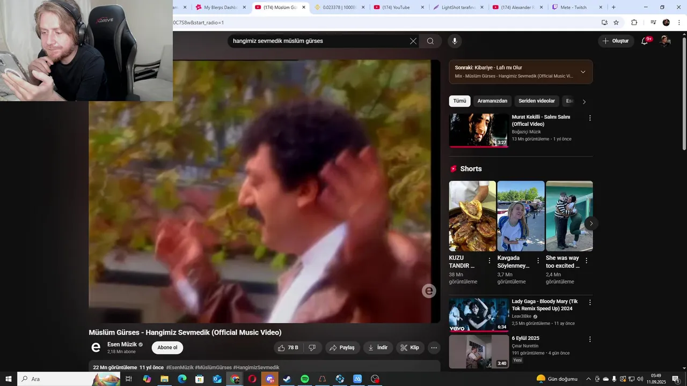Click in the YouTube search input field
687x386 pixels.
click(319, 41)
